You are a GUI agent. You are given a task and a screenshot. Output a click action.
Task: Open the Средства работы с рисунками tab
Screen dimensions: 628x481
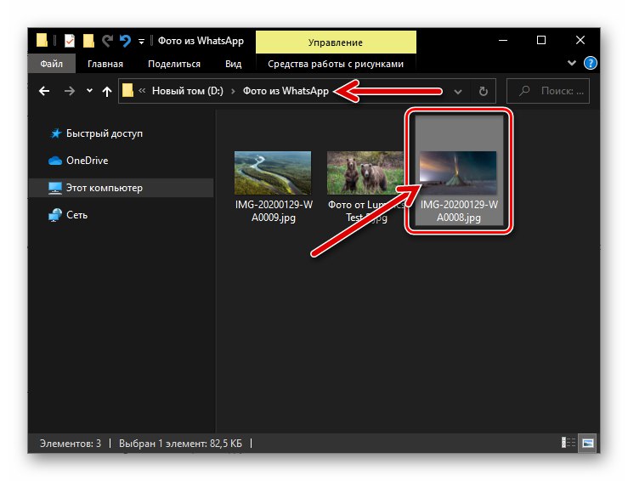point(336,64)
